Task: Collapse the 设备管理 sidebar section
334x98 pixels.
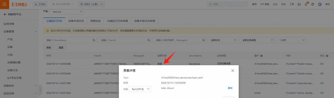Action: tap(36, 32)
